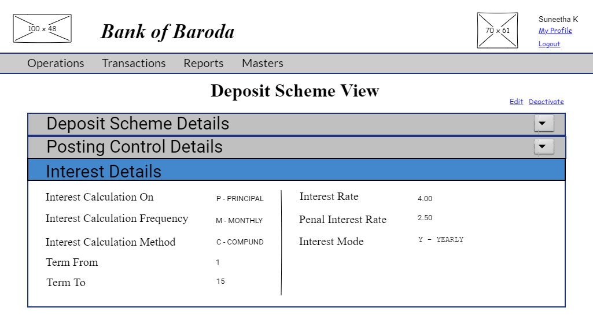
Task: Click the 70 × 61 profile picture placeholder
Action: click(498, 30)
